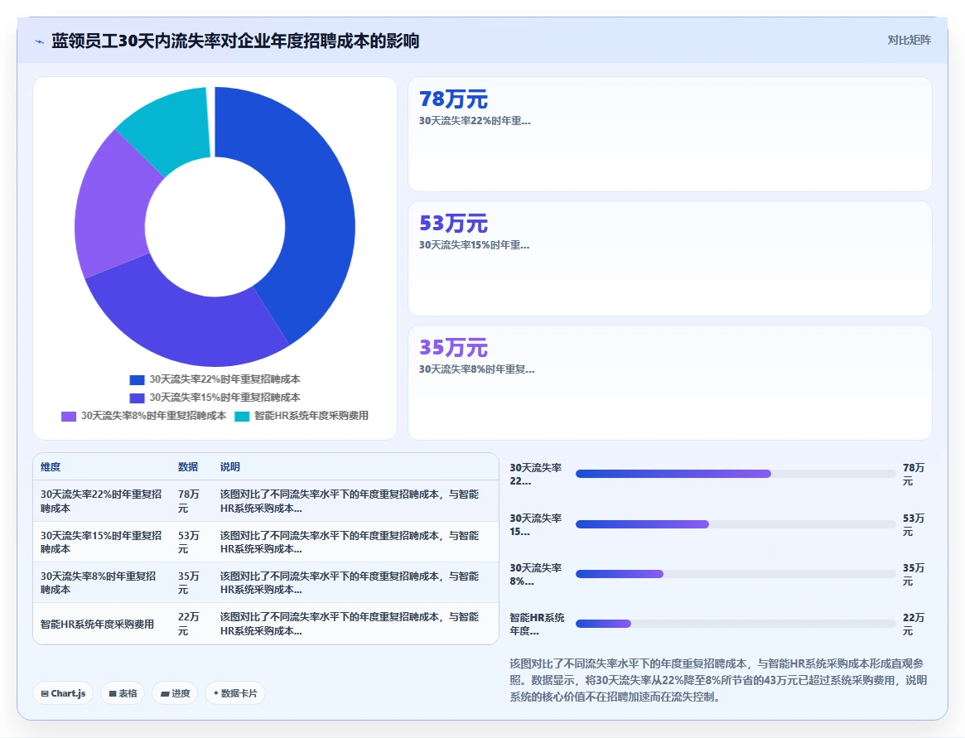Click the 78万元 progress bar
Screen dimensions: 965x738
click(x=736, y=474)
